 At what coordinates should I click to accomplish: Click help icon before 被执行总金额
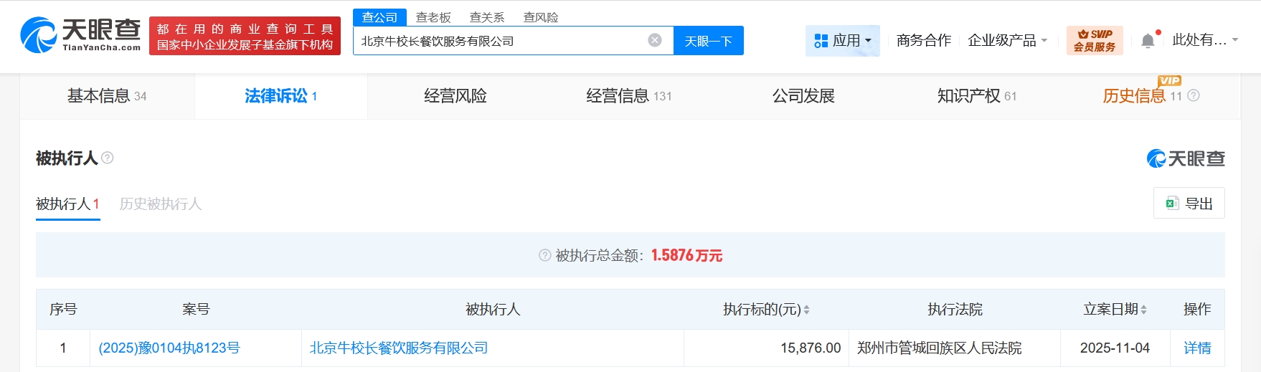pyautogui.click(x=544, y=255)
